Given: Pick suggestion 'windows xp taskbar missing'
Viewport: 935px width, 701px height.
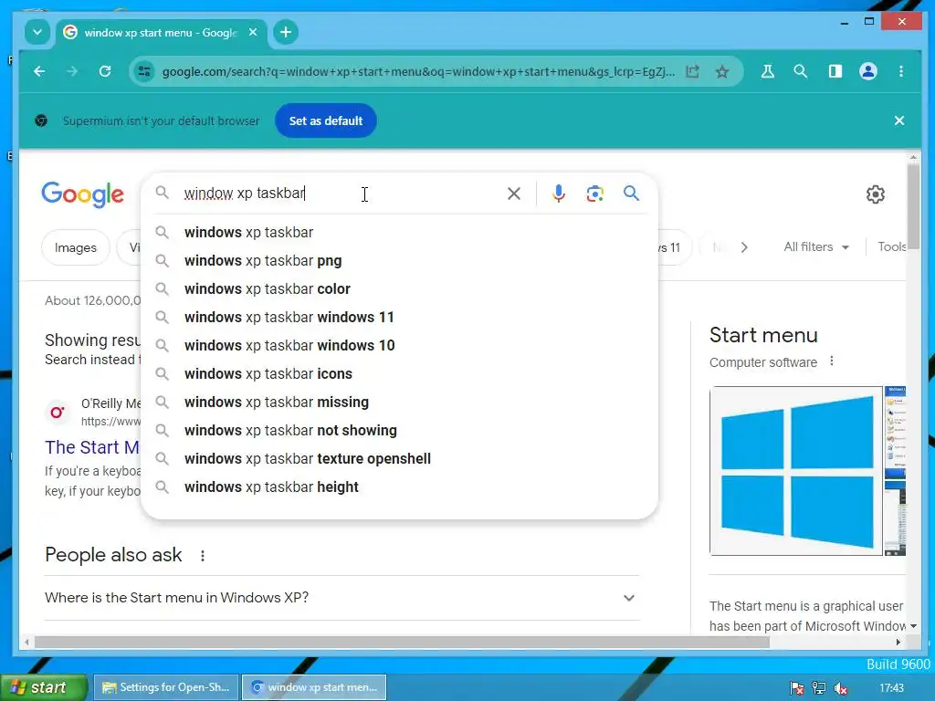Looking at the screenshot, I should [400, 403].
